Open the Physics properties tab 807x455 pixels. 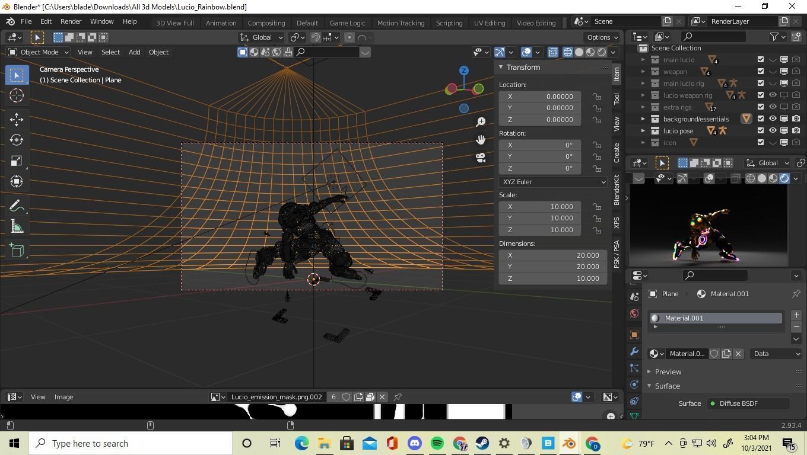pos(634,384)
